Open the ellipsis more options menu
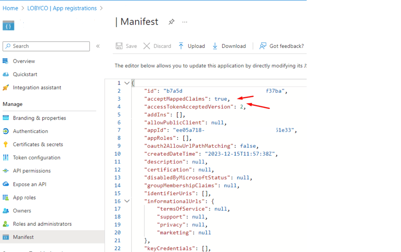 pyautogui.click(x=184, y=22)
